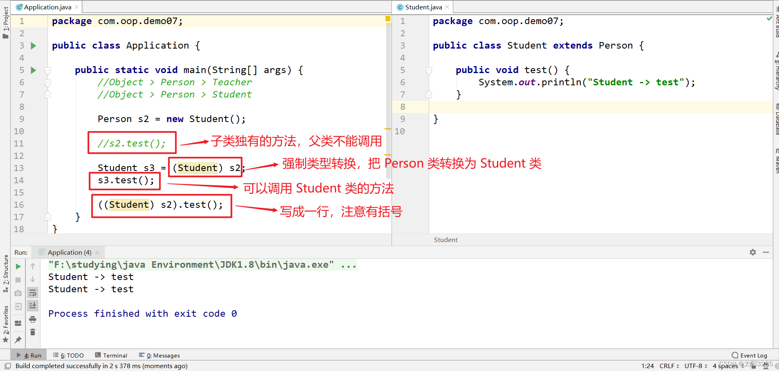779x371 pixels.
Task: Print the console output
Action: 33,320
